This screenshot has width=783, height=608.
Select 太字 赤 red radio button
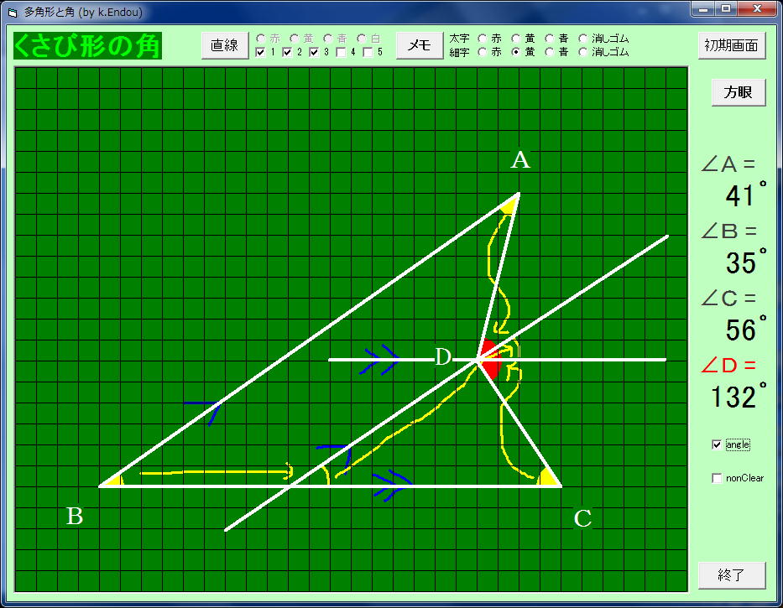[483, 39]
